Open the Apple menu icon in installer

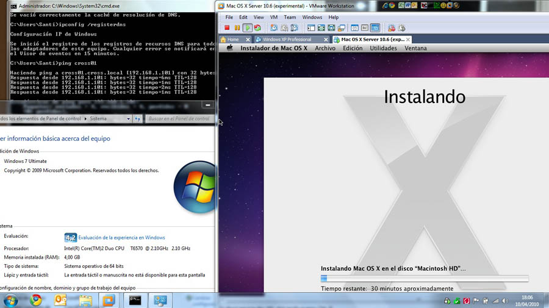230,48
